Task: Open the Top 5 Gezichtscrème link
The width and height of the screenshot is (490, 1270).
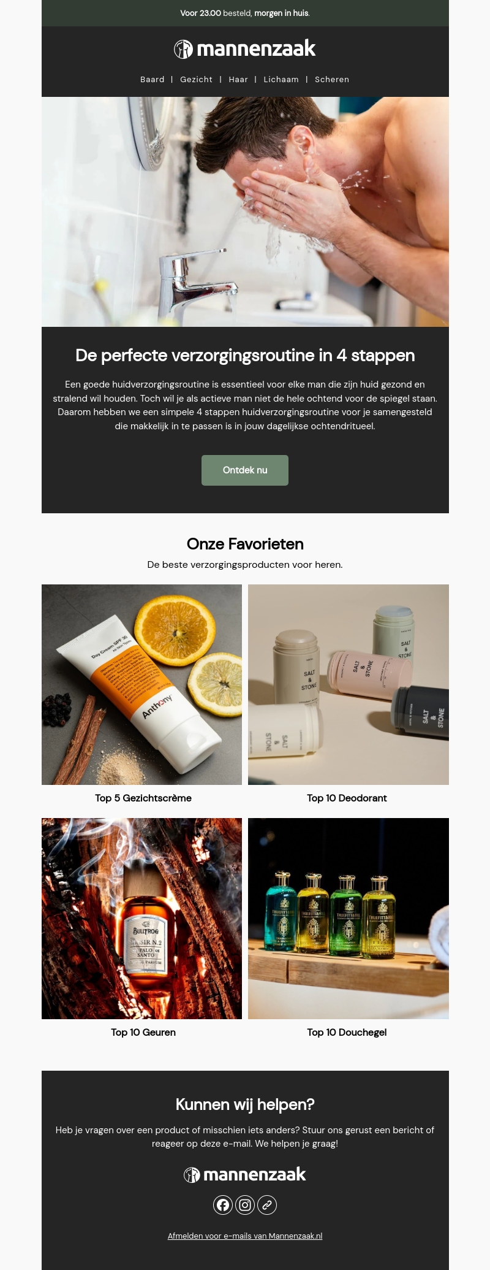Action: point(143,798)
